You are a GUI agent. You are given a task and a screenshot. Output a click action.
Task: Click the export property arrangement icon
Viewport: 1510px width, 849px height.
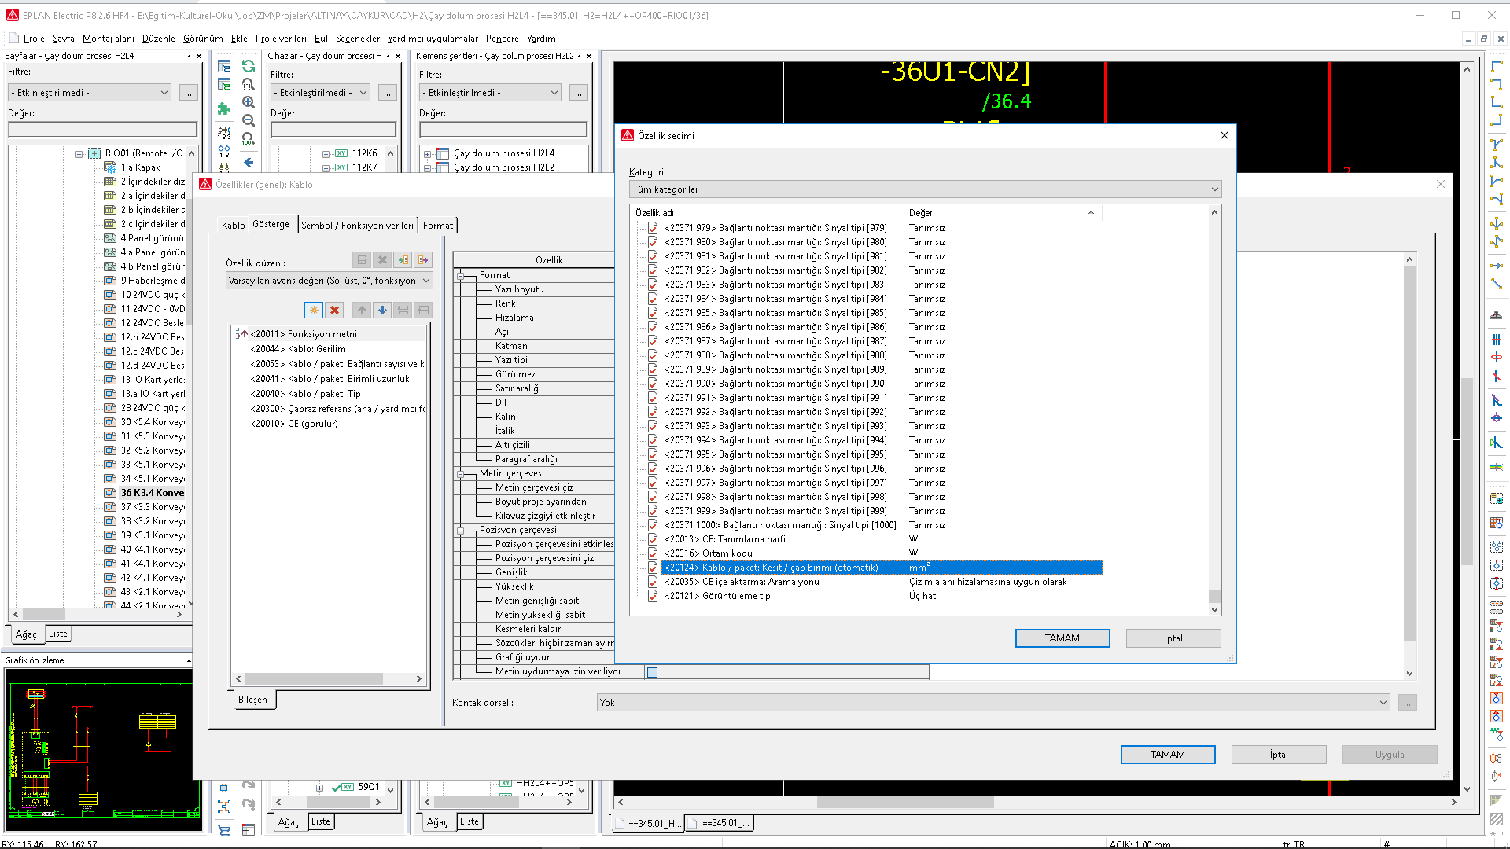point(423,259)
